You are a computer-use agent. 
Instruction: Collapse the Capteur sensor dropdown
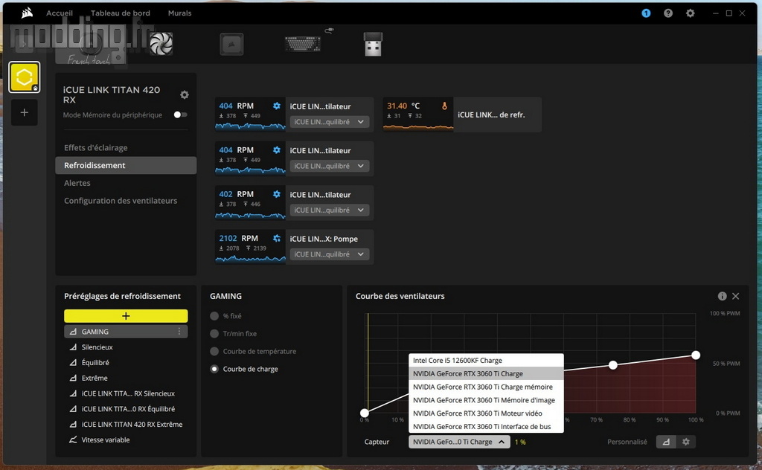pos(459,442)
